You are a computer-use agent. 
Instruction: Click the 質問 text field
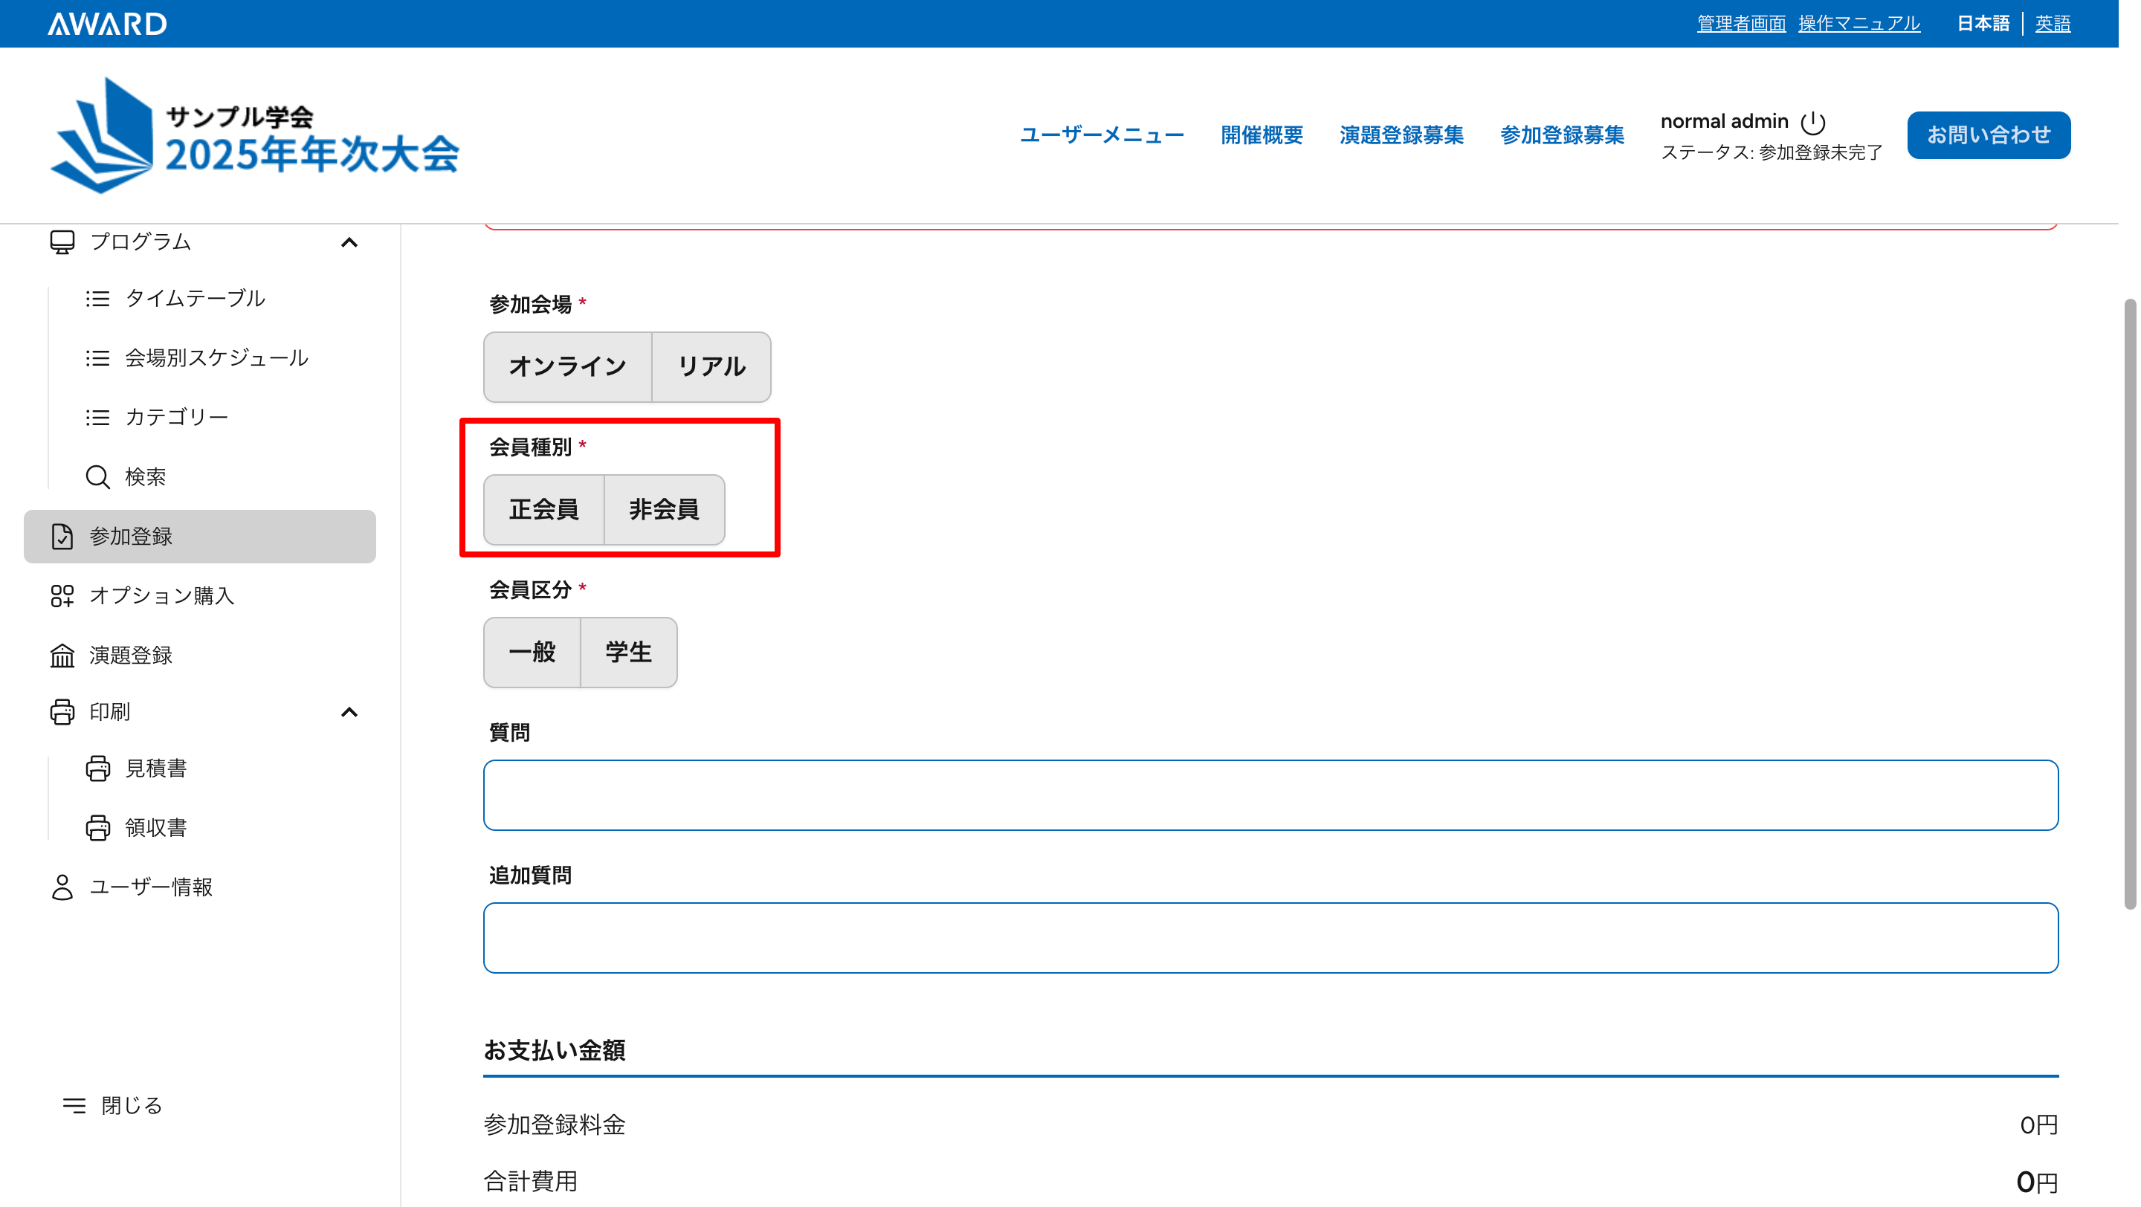point(1270,796)
